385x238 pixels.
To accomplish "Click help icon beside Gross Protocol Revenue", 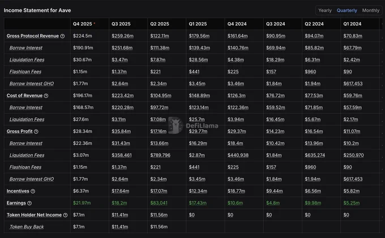I will coord(63,36).
